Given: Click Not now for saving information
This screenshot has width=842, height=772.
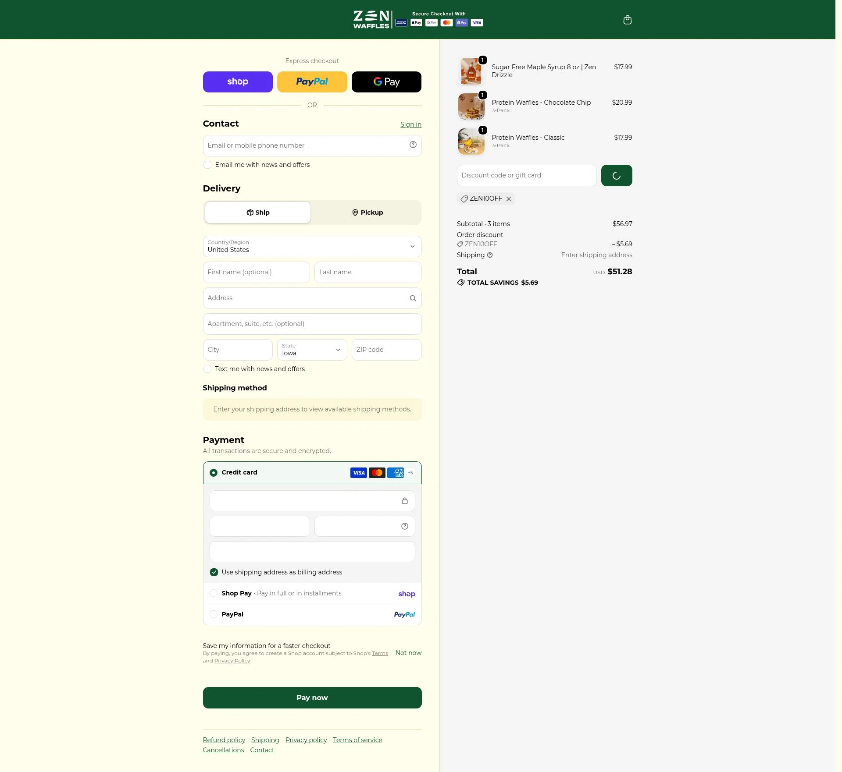Looking at the screenshot, I should pos(408,653).
